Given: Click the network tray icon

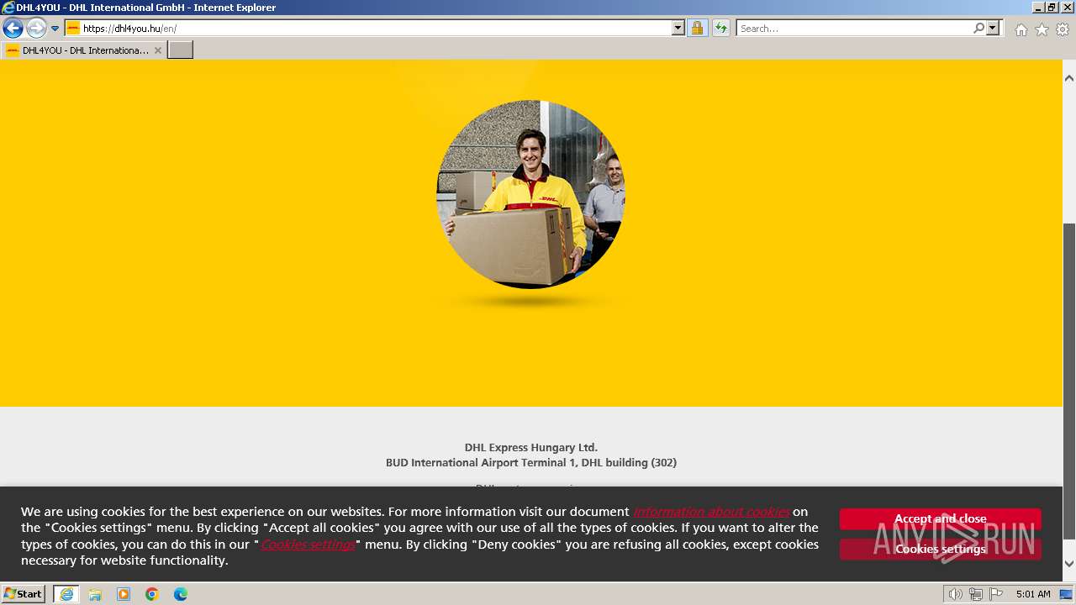Looking at the screenshot, I should coord(975,594).
